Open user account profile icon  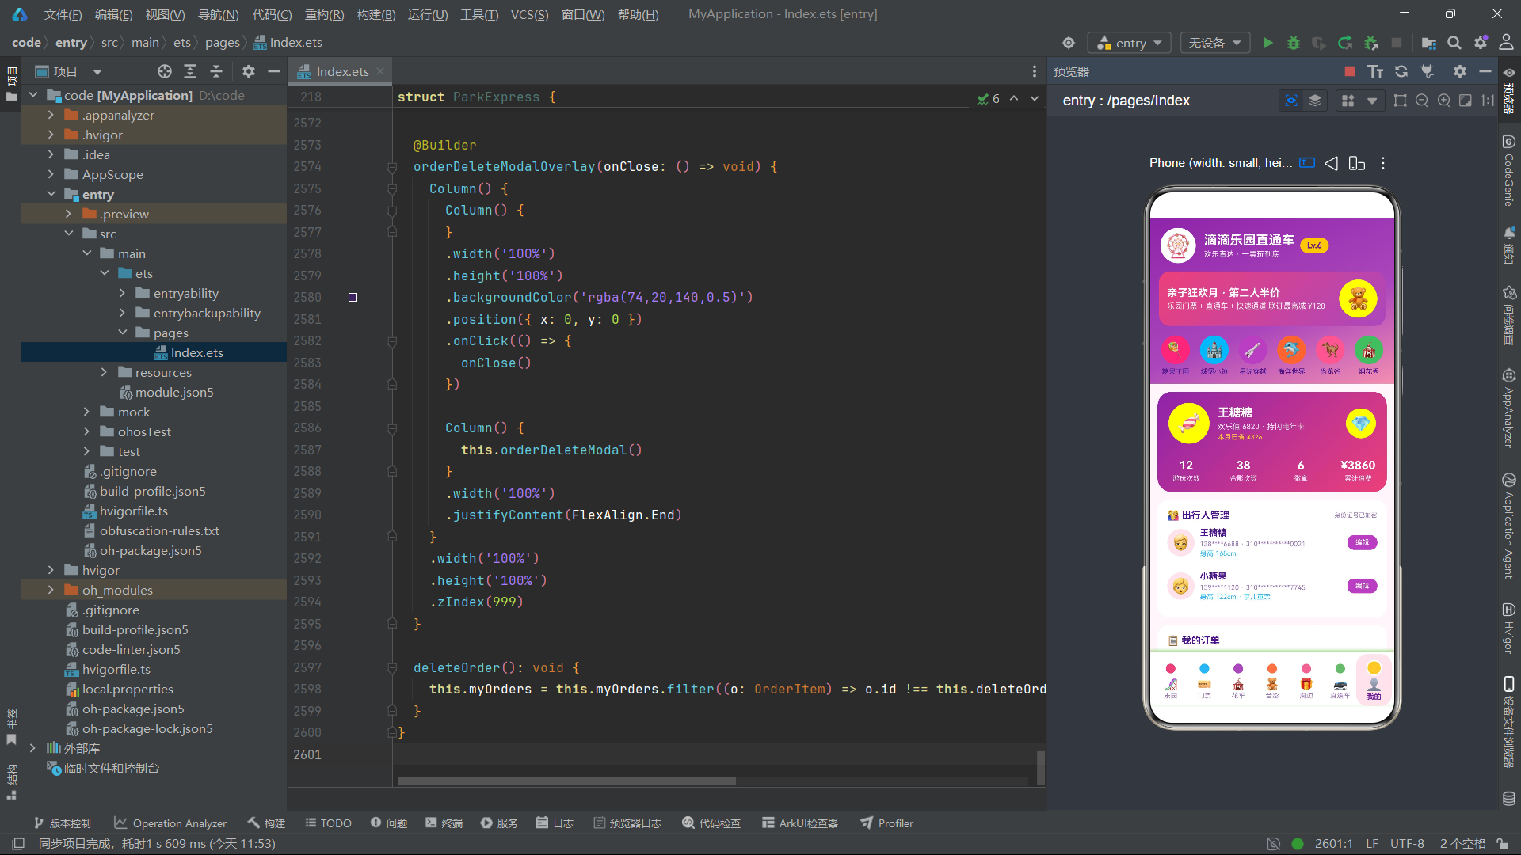[1506, 43]
